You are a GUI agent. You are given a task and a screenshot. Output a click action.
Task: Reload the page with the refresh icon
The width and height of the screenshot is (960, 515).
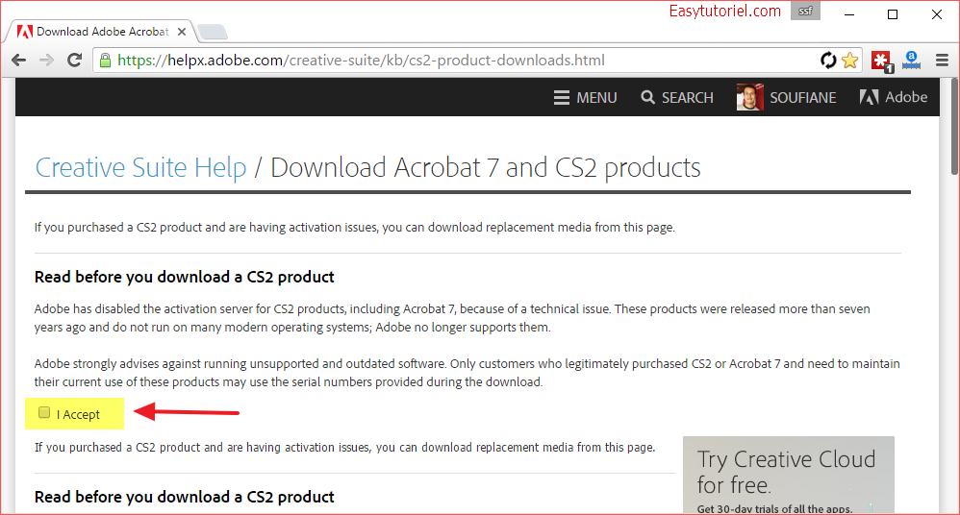tap(75, 60)
